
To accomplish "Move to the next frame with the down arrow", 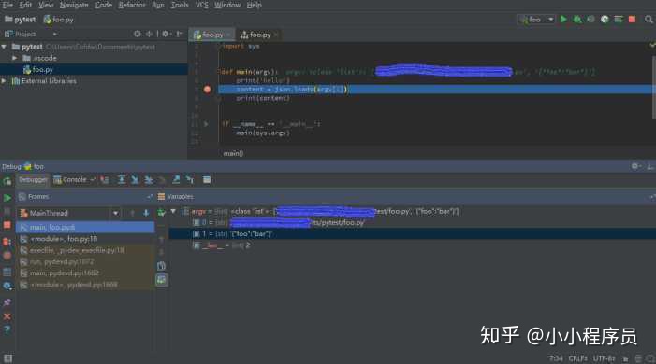I will point(146,213).
